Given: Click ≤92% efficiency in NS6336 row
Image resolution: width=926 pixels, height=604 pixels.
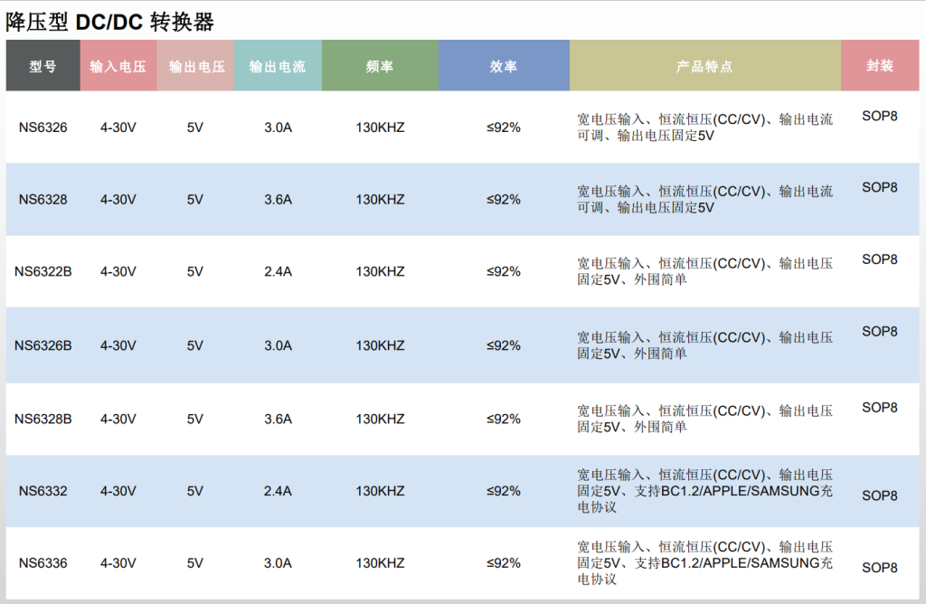Looking at the screenshot, I should (x=504, y=563).
